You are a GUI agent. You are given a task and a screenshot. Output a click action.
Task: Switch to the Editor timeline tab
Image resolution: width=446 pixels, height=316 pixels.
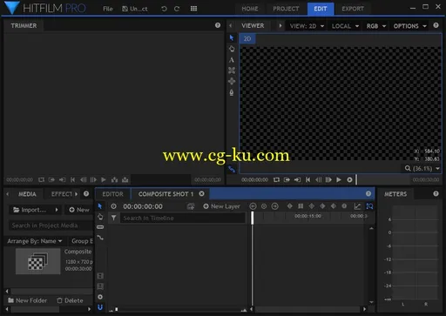click(x=112, y=194)
